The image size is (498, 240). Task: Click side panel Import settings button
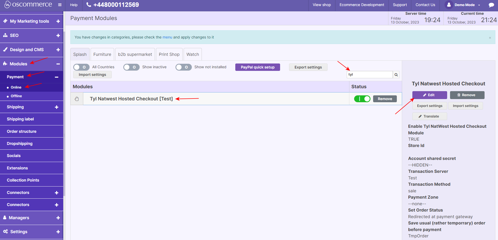tap(466, 106)
